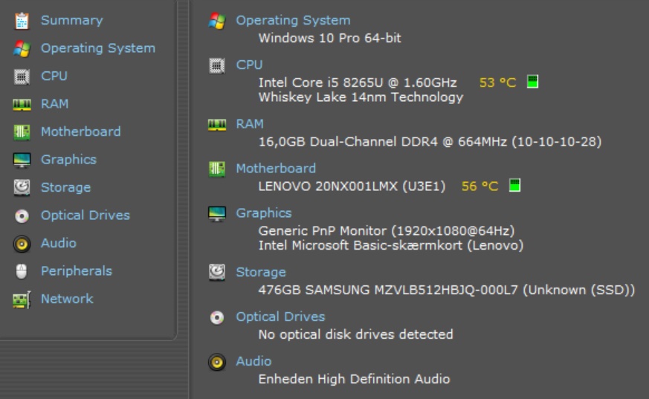The image size is (649, 399).
Task: Click the Motherboard icon in sidebar
Action: 22,132
